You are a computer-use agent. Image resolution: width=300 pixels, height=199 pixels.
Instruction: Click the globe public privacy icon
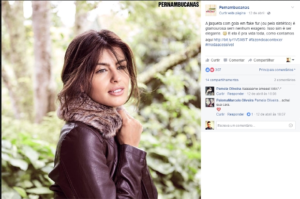click(269, 13)
